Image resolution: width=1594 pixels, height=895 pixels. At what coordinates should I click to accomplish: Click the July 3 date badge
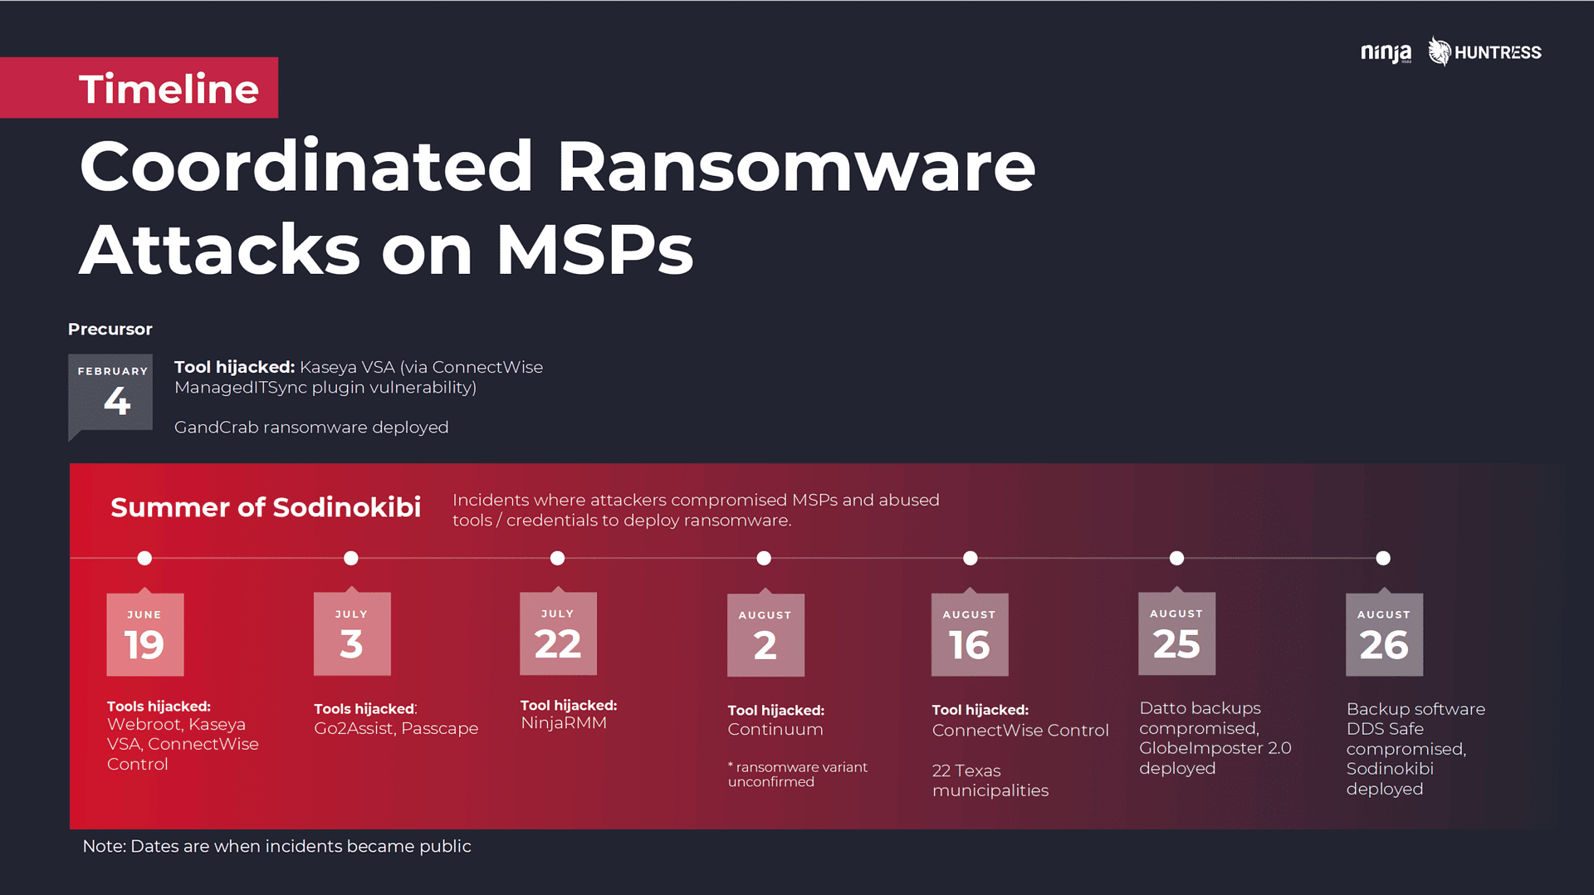click(x=352, y=633)
